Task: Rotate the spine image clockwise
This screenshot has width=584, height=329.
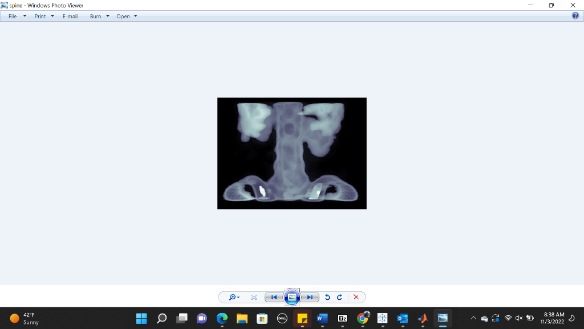Action: coord(339,297)
